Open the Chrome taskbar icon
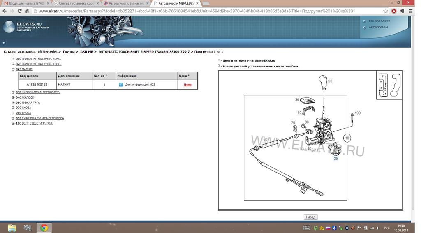The image size is (421, 233). (x=44, y=228)
